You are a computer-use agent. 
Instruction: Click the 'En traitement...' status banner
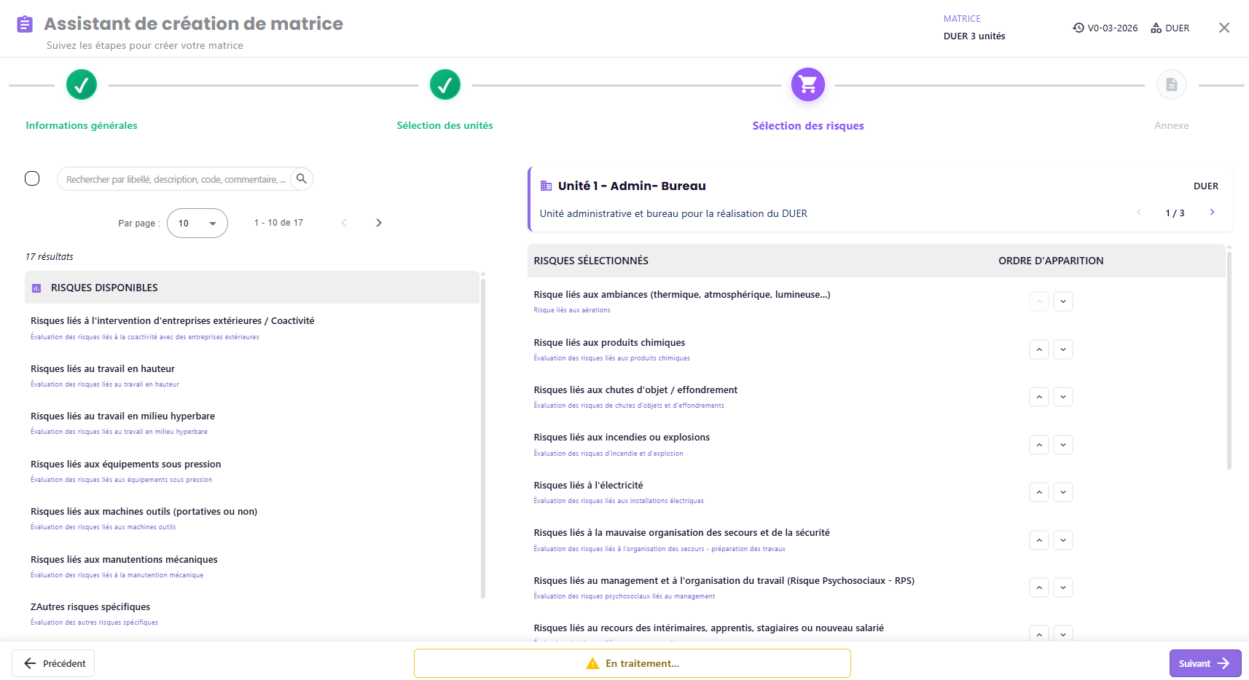[x=633, y=663]
